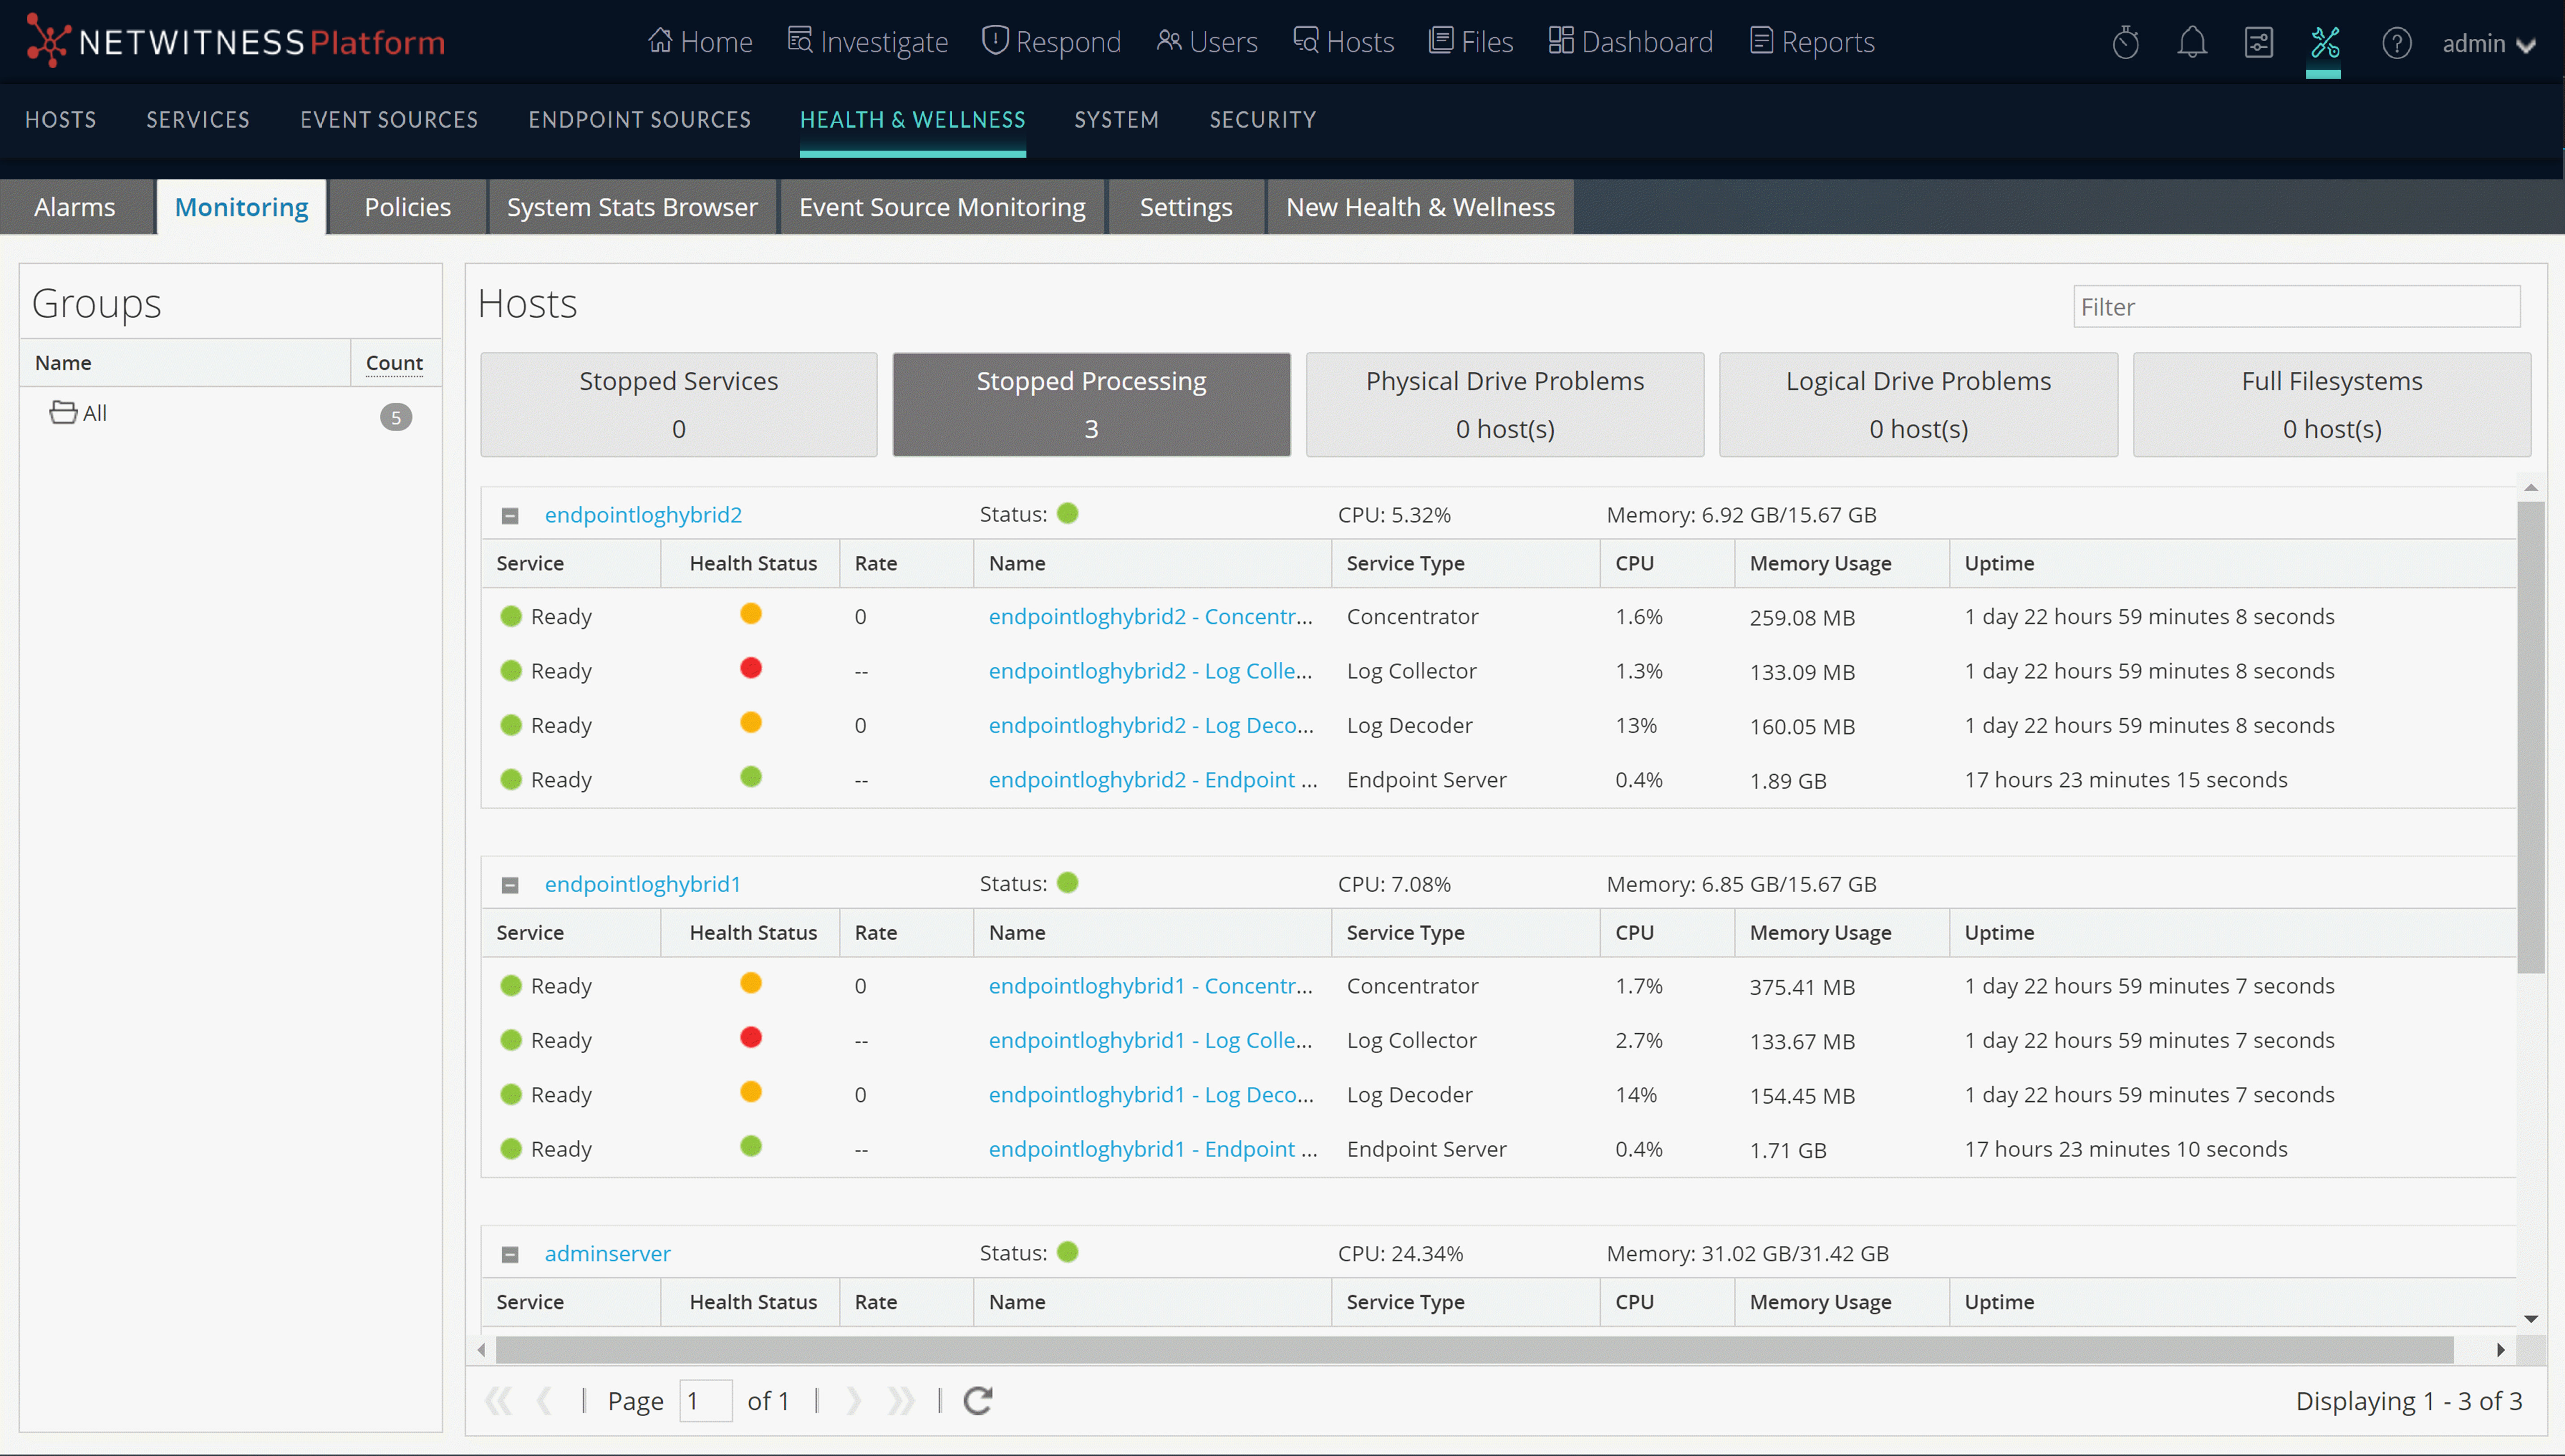This screenshot has width=2565, height=1456.
Task: Click orange health status of endpointloghybrid2 Log Decoder
Action: (751, 723)
